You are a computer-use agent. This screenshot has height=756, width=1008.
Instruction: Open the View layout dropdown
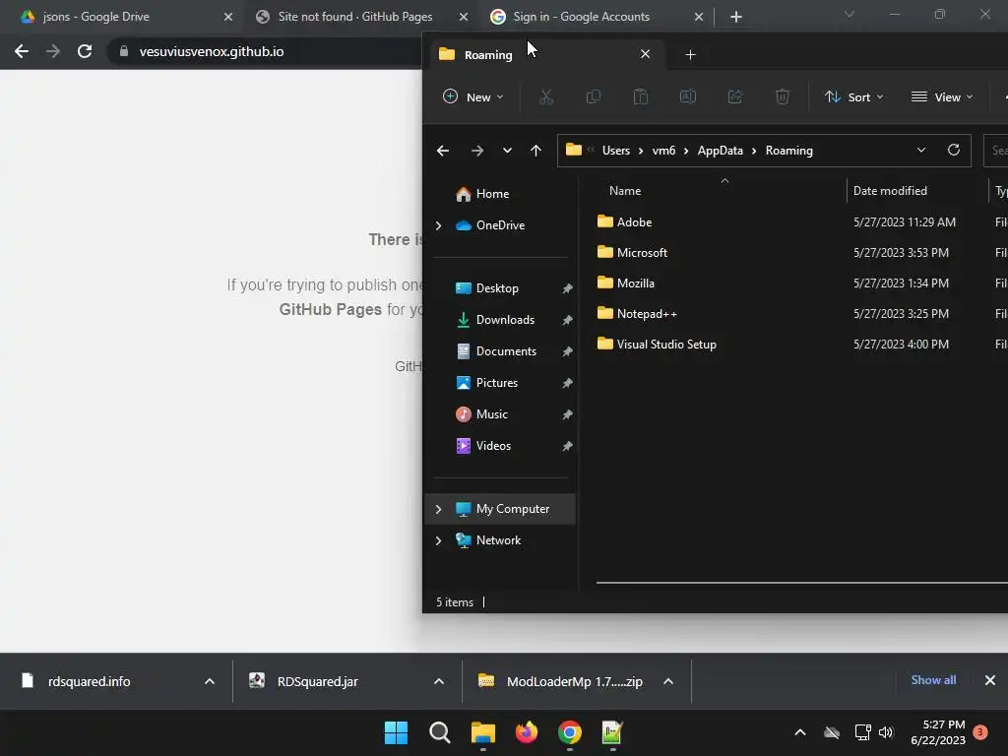[x=942, y=97]
